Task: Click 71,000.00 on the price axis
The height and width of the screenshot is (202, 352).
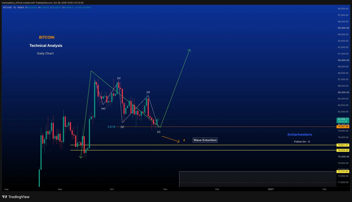Action: click(343, 182)
